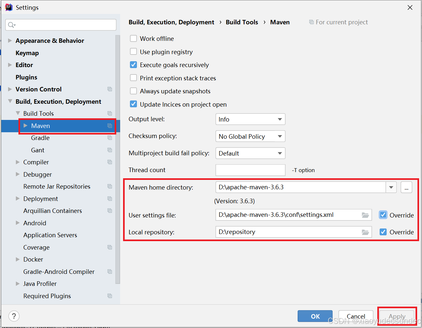Expand the Editor section arrow
The height and width of the screenshot is (328, 422).
tap(10, 65)
